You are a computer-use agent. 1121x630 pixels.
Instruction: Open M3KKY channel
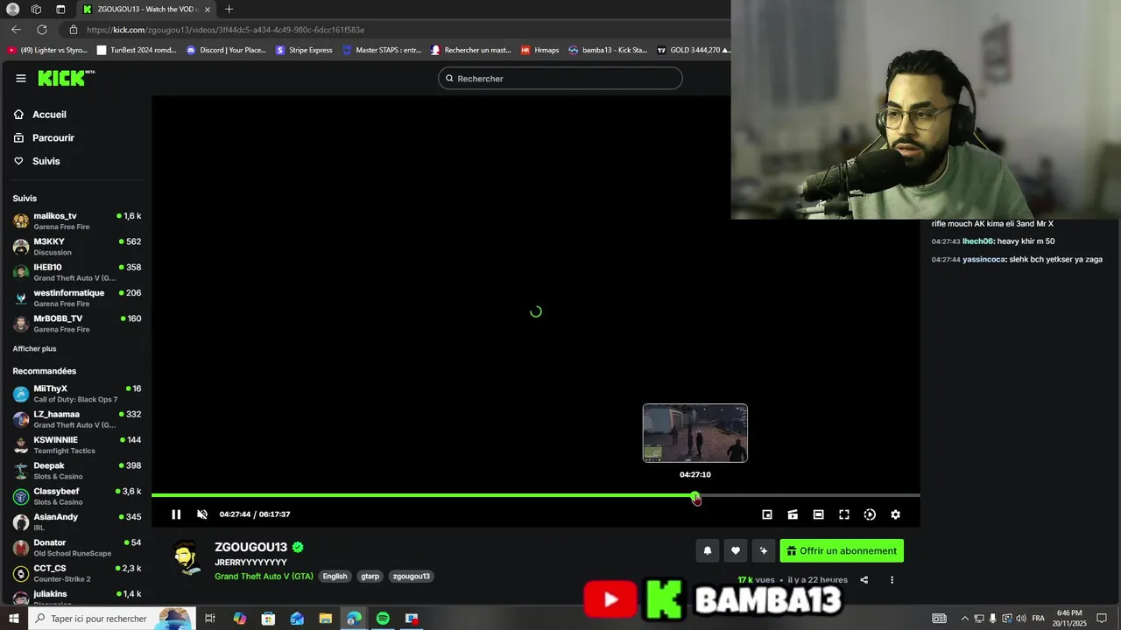click(x=76, y=247)
